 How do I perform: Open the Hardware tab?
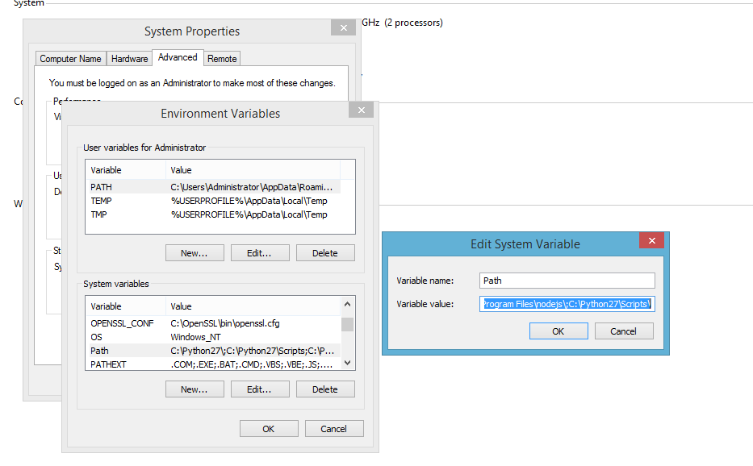[x=130, y=59]
